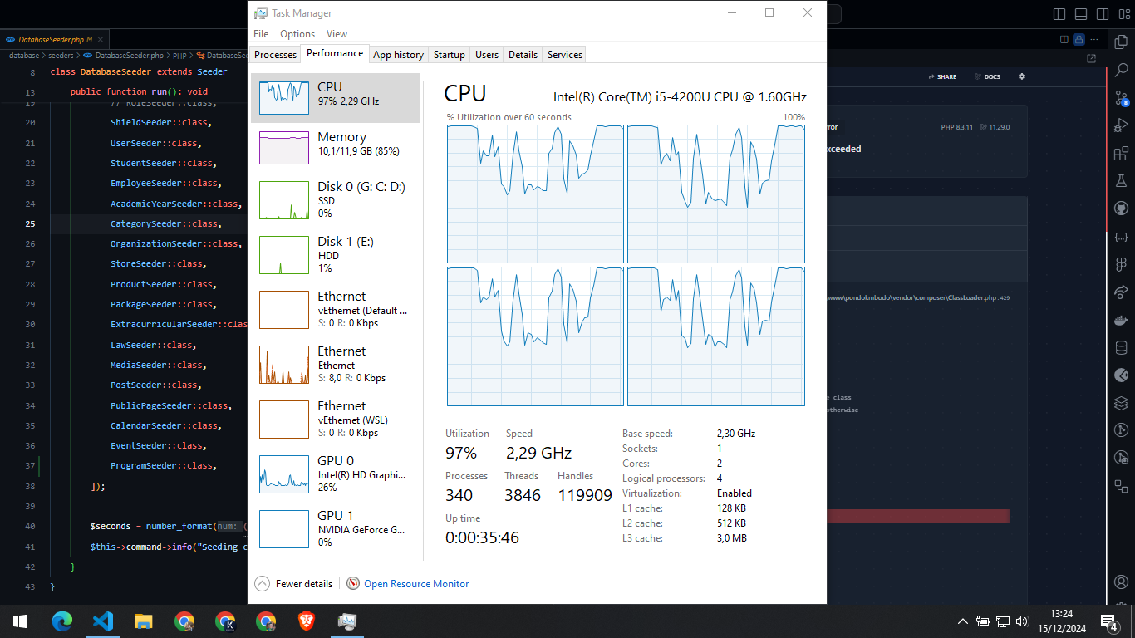This screenshot has width=1135, height=638.
Task: Click the DOCS button in error page
Action: click(x=988, y=76)
